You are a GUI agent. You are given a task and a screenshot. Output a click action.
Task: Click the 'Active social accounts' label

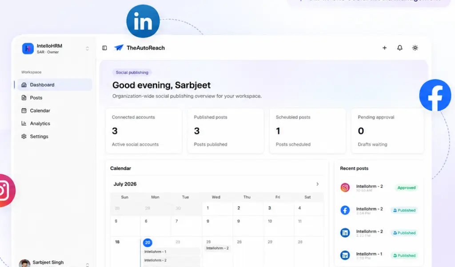click(135, 144)
